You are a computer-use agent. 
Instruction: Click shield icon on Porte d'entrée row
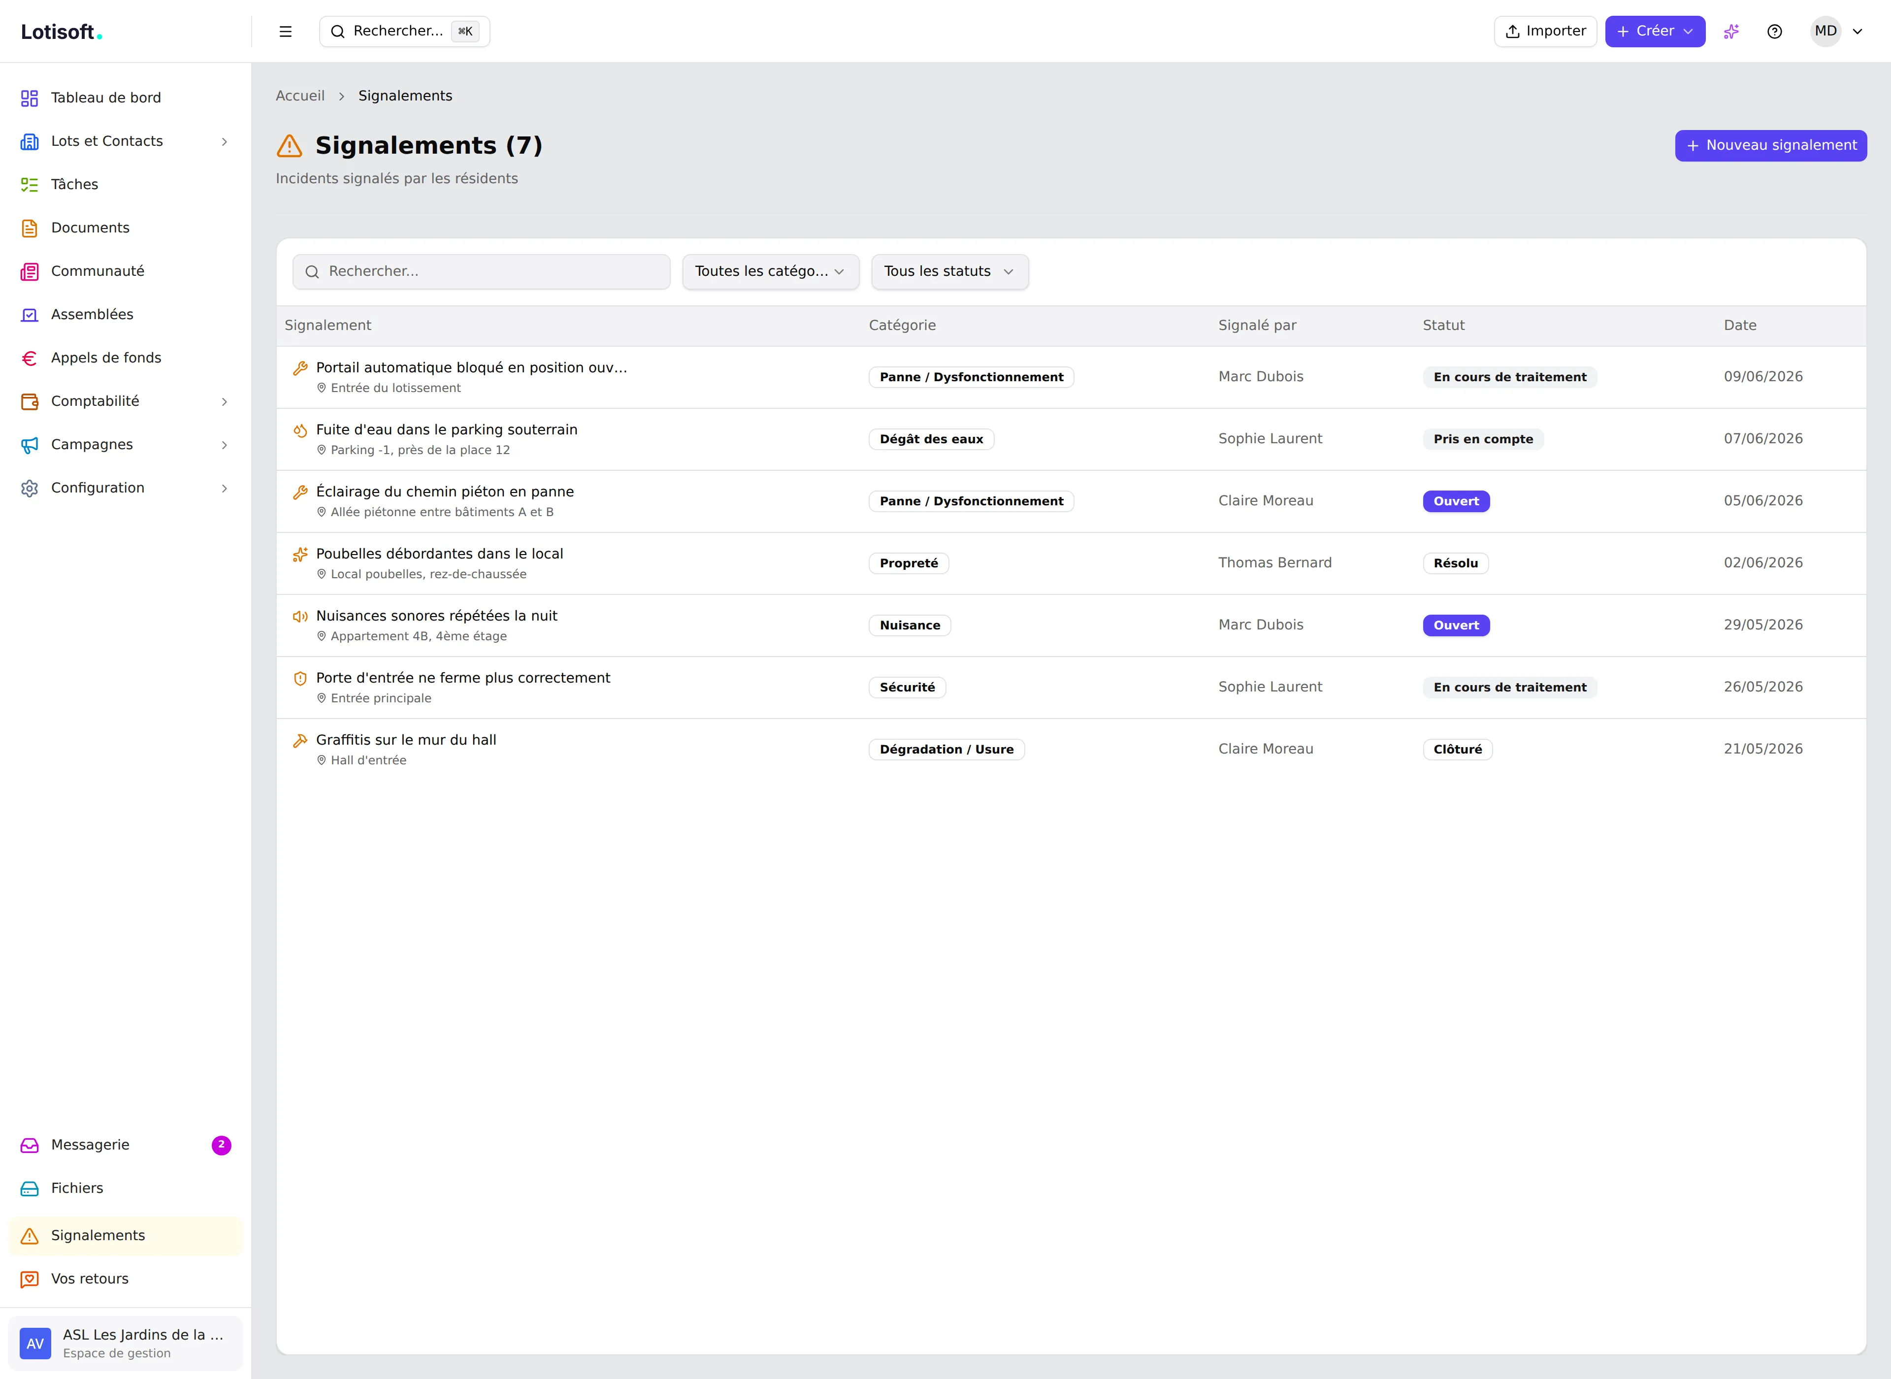300,679
